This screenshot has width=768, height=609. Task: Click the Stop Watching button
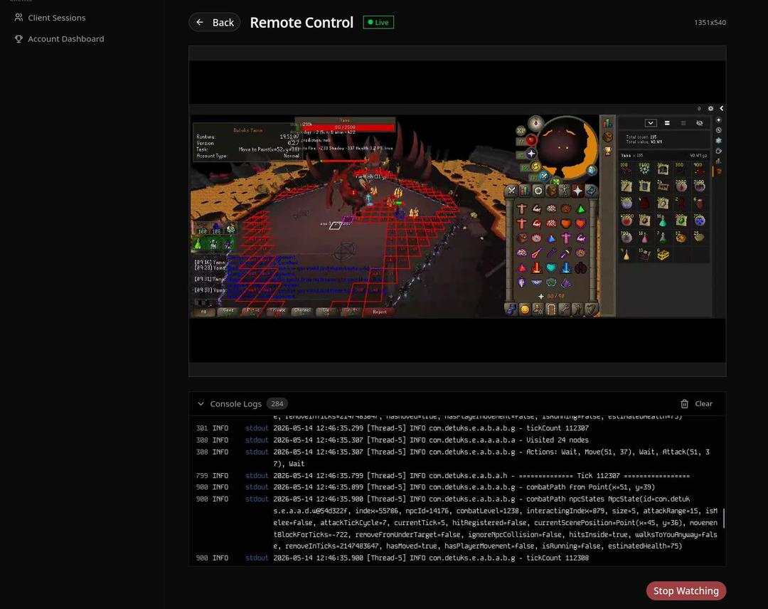tap(686, 591)
